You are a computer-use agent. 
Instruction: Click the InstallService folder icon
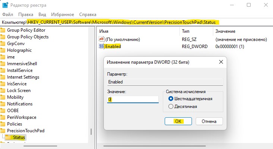3,70
